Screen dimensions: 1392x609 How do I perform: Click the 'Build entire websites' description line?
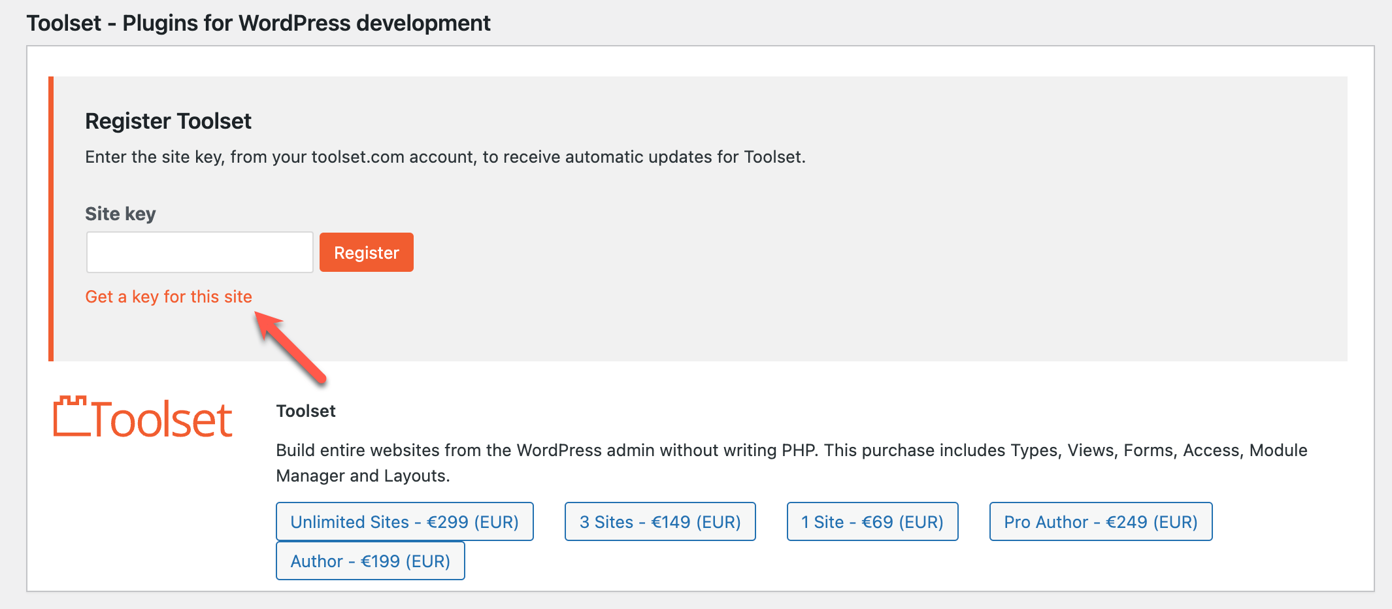791,450
